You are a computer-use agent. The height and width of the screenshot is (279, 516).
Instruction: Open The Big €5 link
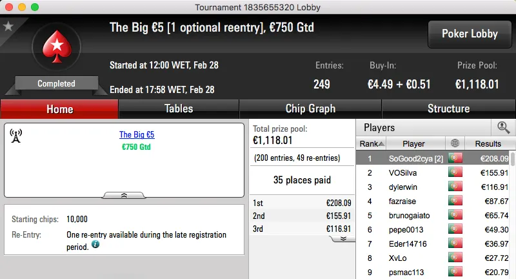137,135
